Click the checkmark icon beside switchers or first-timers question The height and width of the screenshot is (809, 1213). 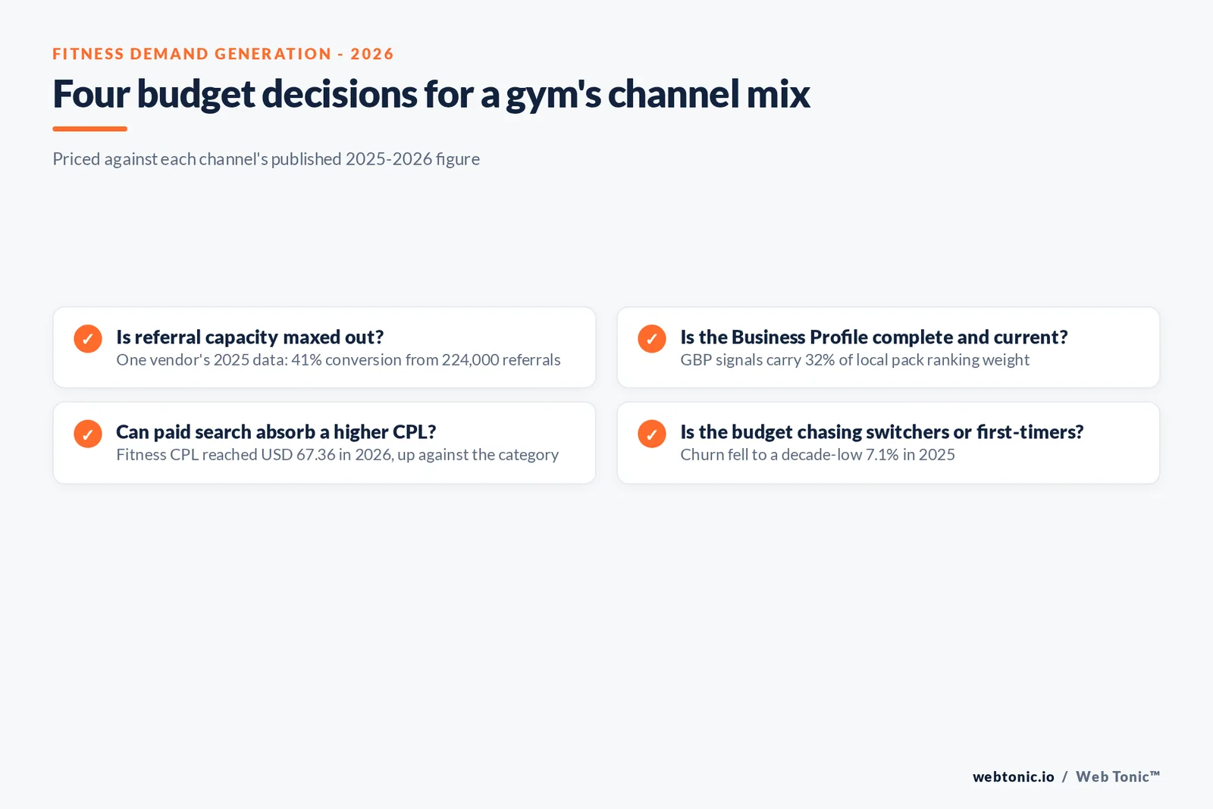[x=652, y=434]
